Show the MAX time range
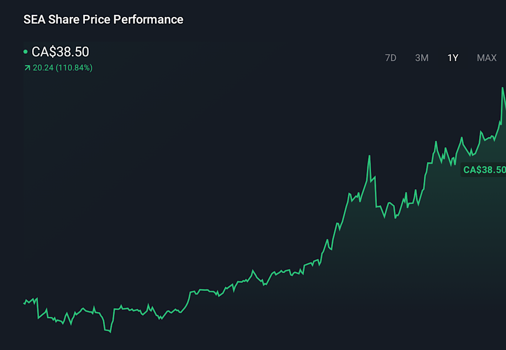The width and height of the screenshot is (506, 350). coord(486,58)
